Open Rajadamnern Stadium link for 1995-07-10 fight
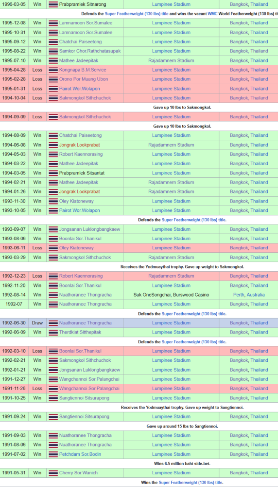Image resolution: width=278 pixels, height=487 pixels. click(171, 60)
